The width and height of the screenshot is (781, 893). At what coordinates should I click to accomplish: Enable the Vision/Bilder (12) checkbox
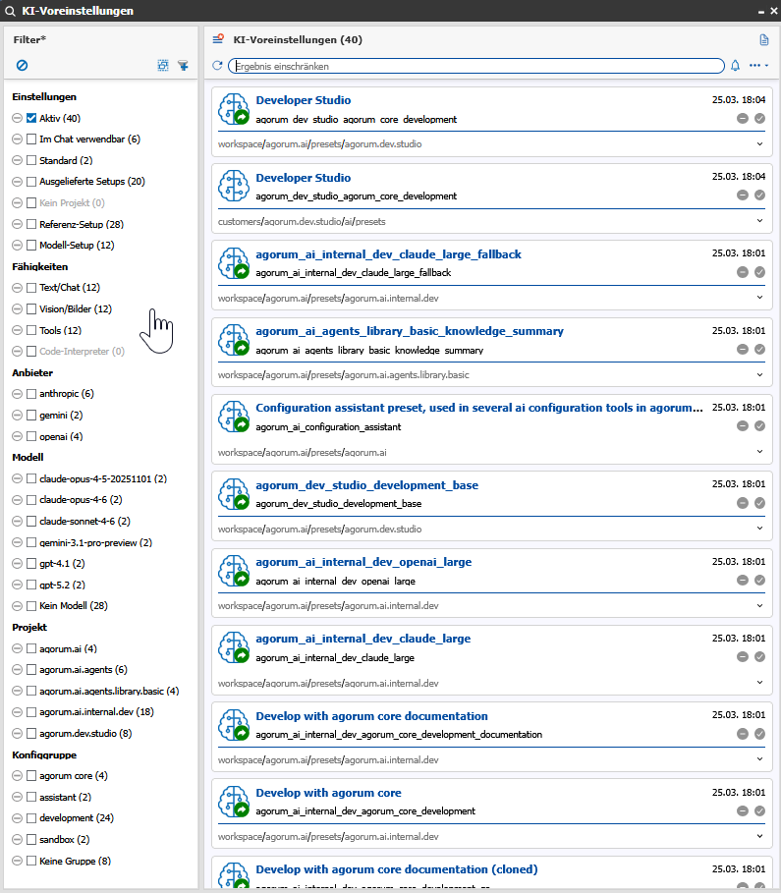point(31,309)
